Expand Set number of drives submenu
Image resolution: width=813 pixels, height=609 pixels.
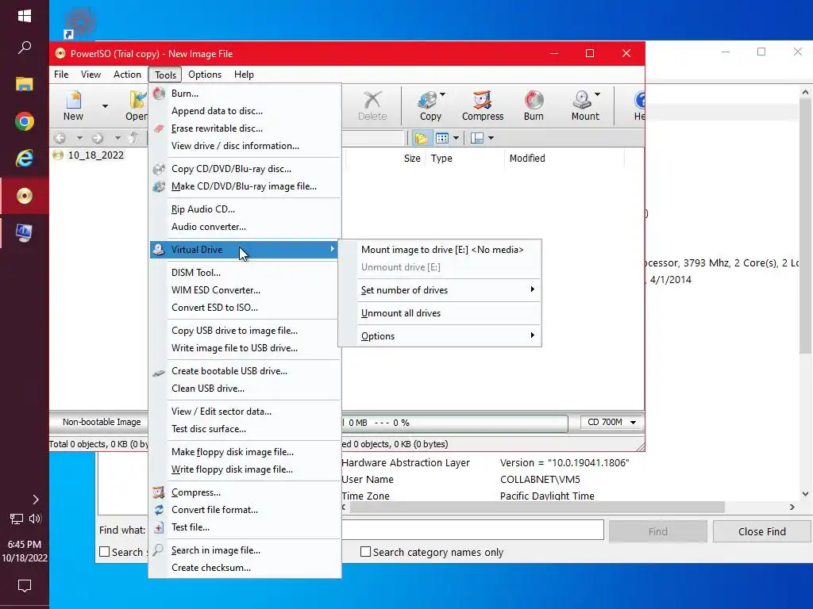440,290
